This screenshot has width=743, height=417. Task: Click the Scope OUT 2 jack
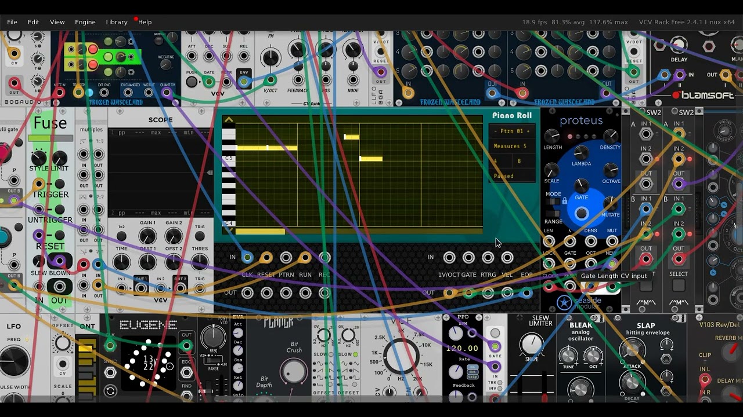click(x=180, y=287)
